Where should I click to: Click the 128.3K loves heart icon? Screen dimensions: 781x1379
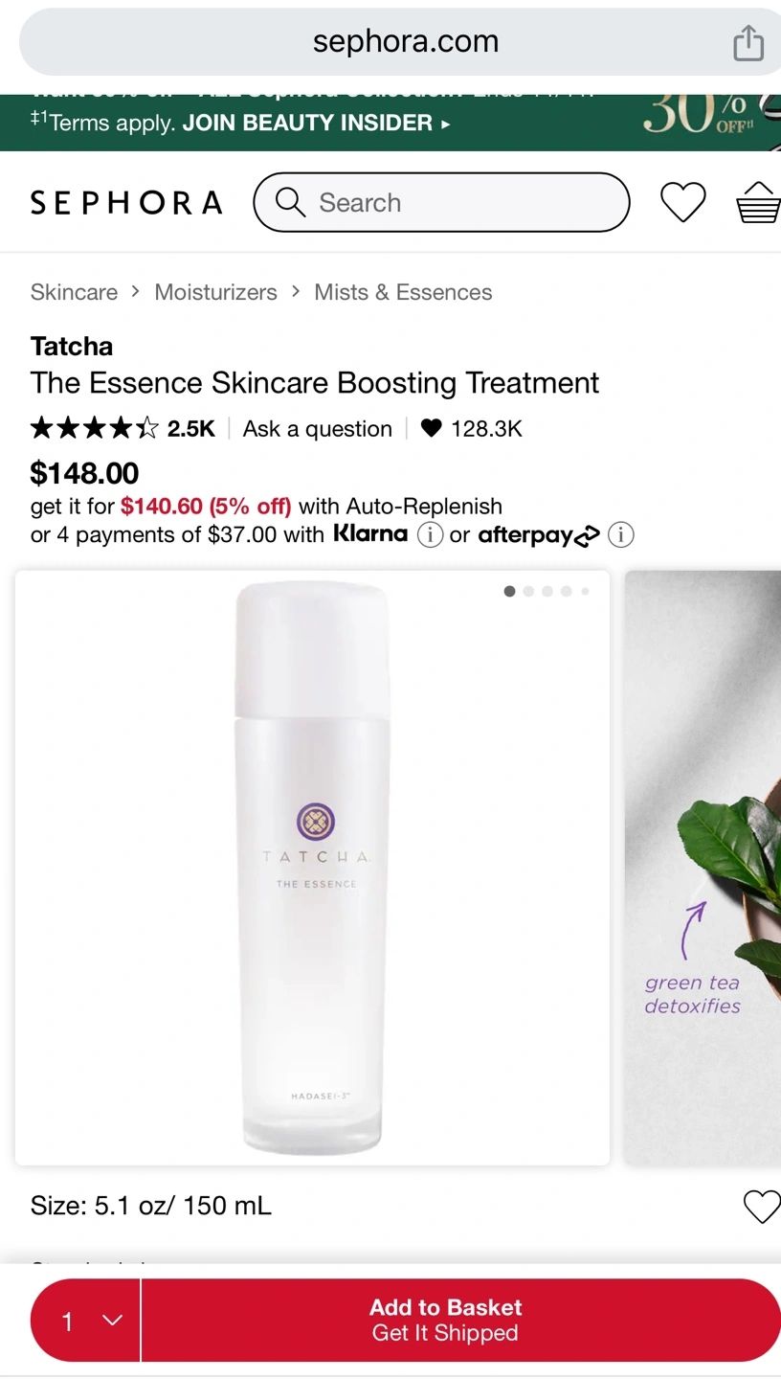[432, 428]
